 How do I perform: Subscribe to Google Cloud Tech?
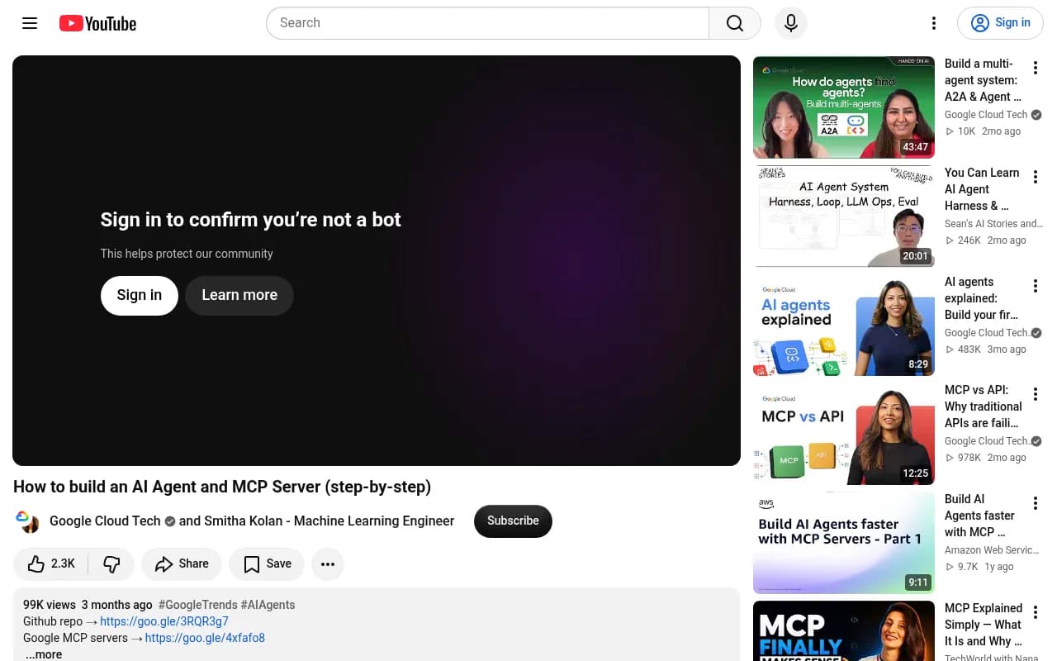pyautogui.click(x=513, y=521)
